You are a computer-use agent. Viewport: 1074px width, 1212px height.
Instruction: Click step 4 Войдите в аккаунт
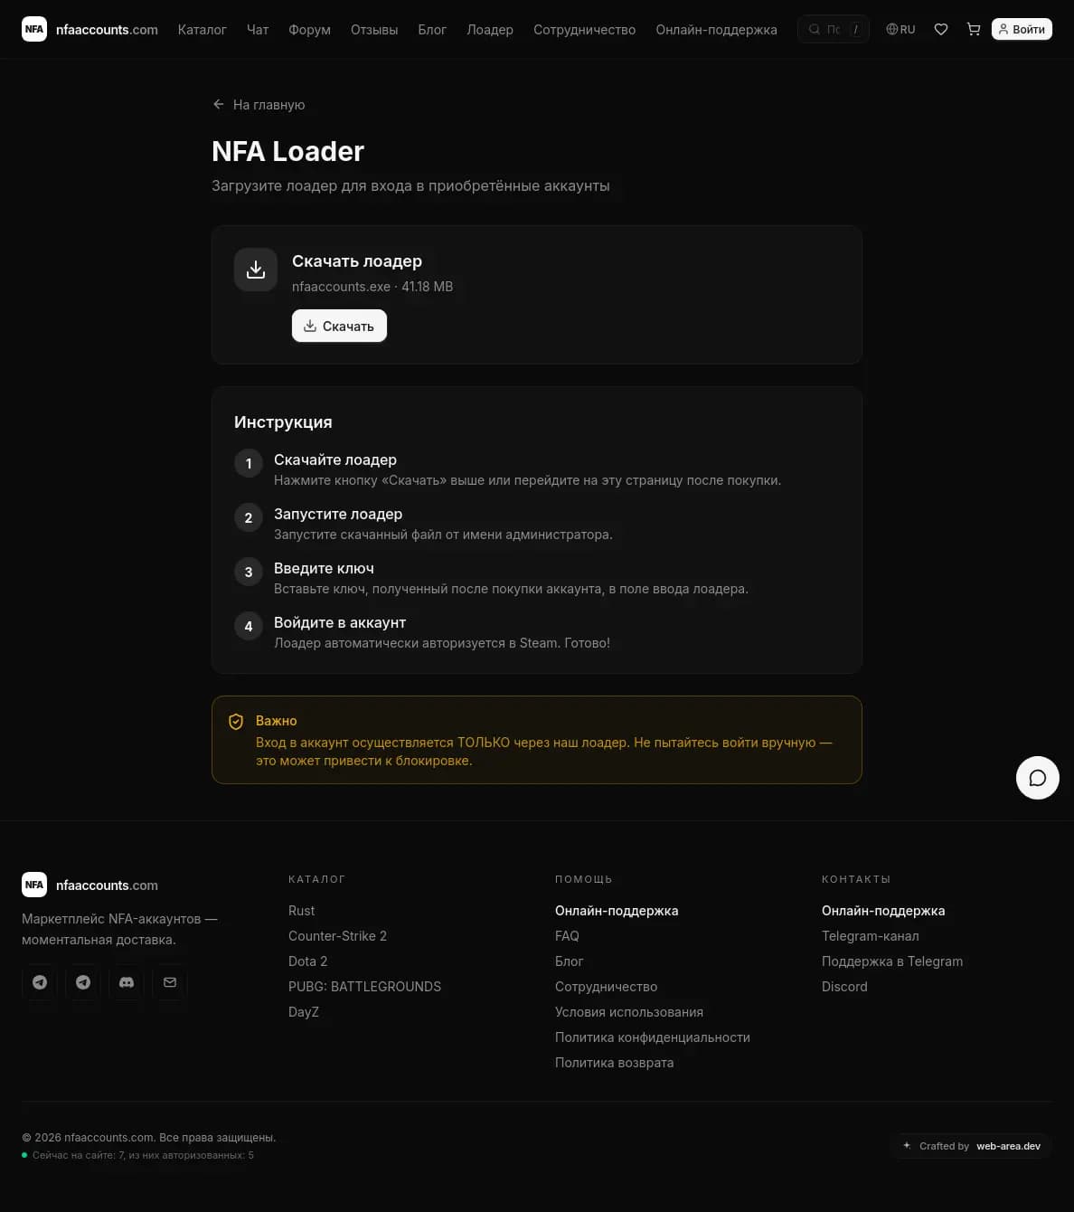(340, 622)
